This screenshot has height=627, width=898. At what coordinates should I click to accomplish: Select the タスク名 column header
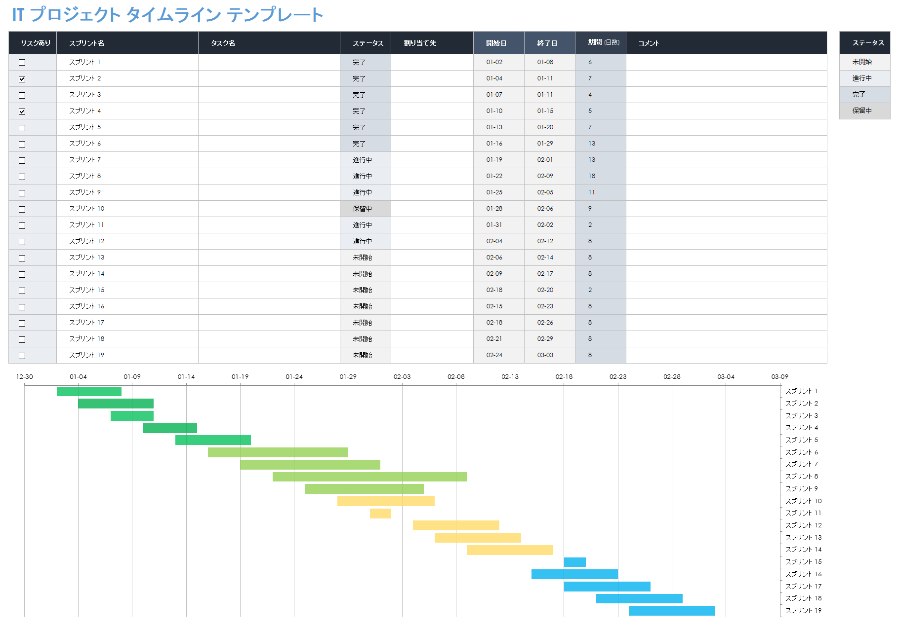click(269, 43)
